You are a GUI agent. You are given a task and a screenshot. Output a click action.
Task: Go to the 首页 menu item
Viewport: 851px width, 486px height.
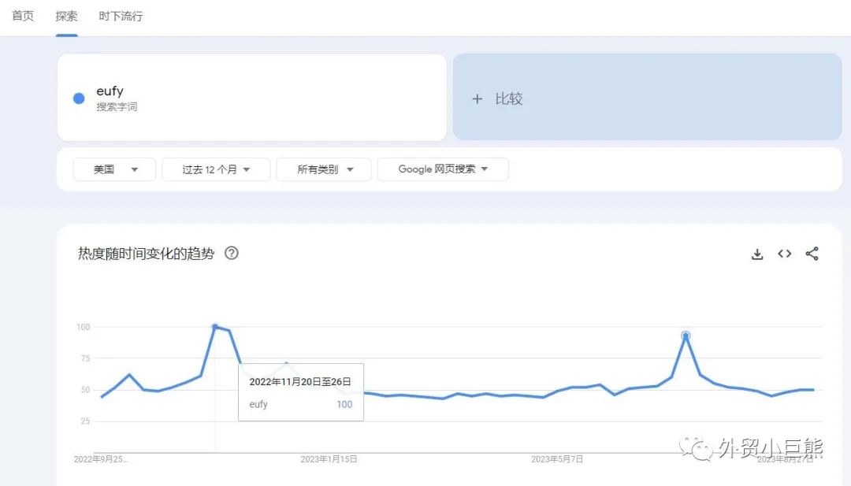point(22,15)
